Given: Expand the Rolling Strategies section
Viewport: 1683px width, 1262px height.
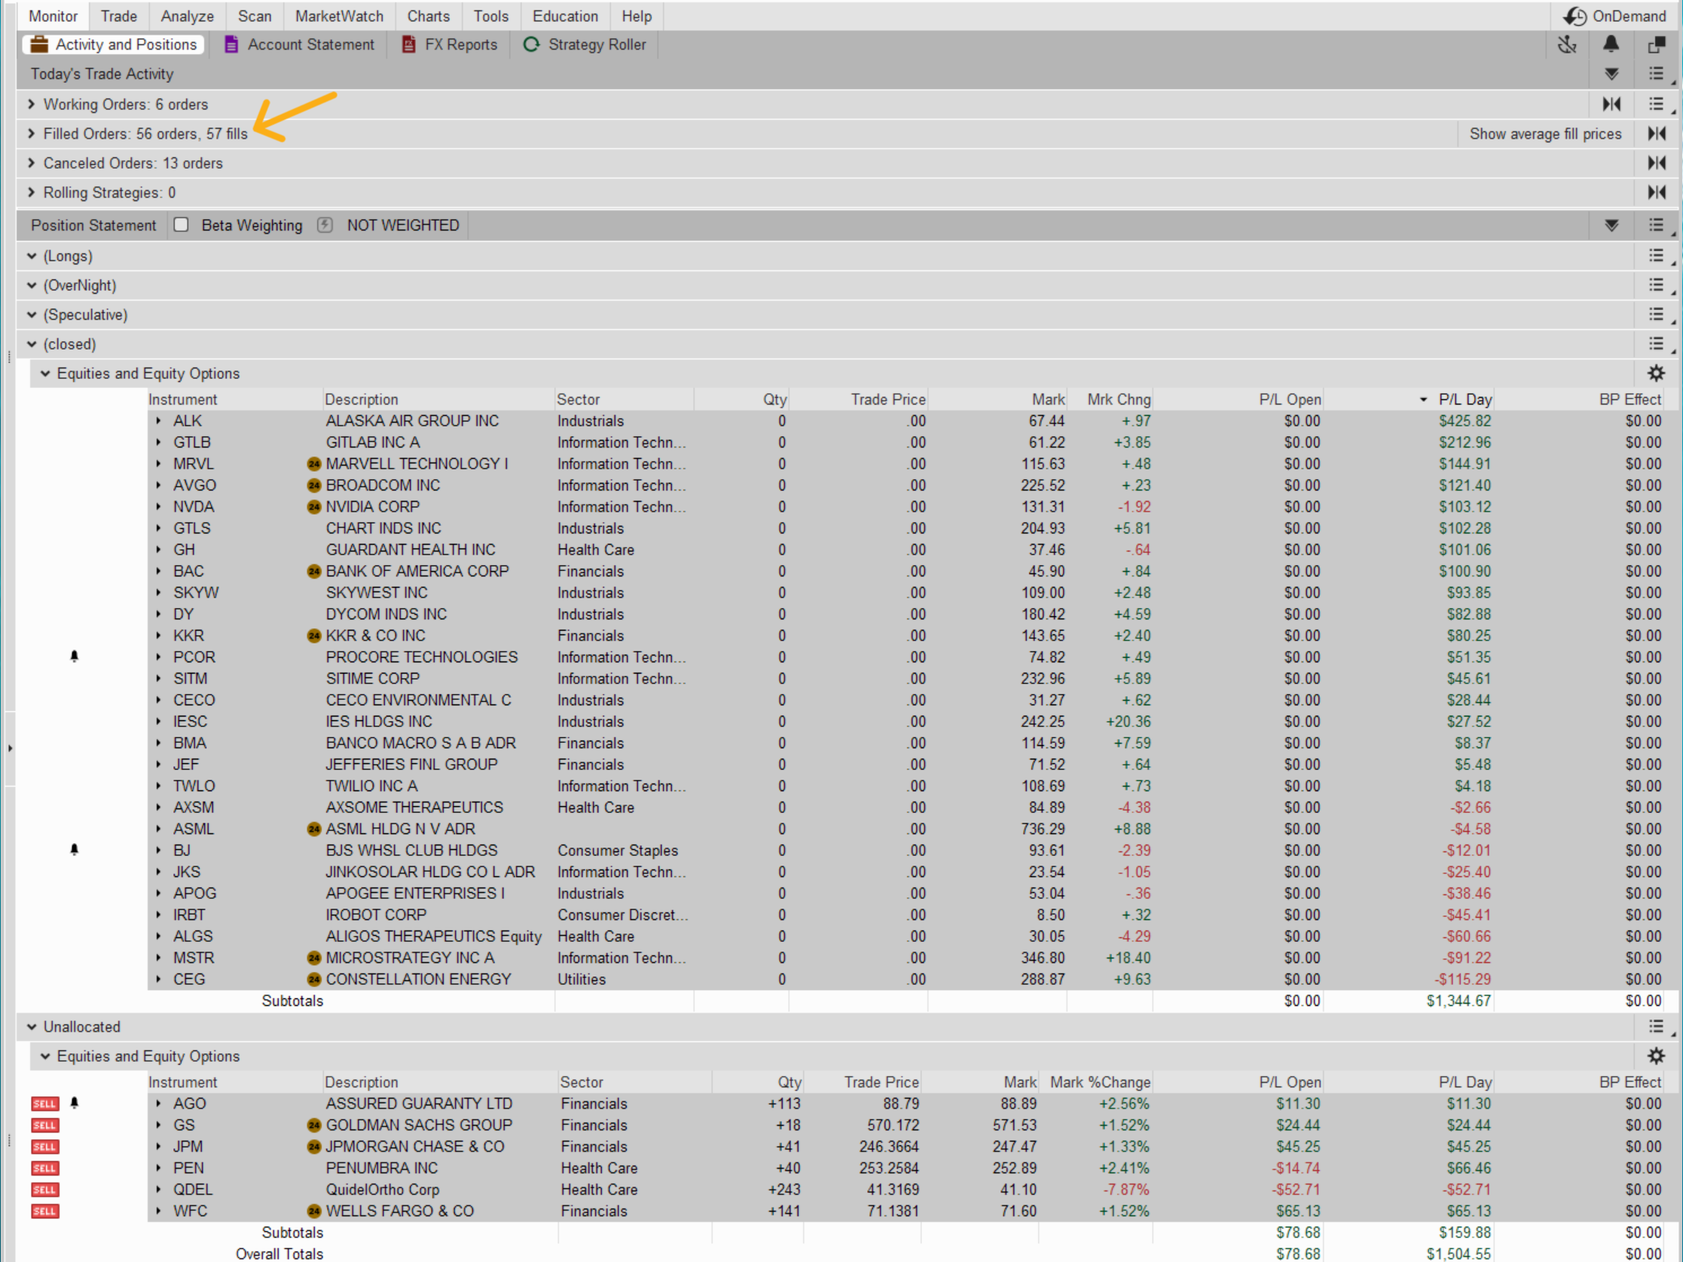Looking at the screenshot, I should 31,192.
